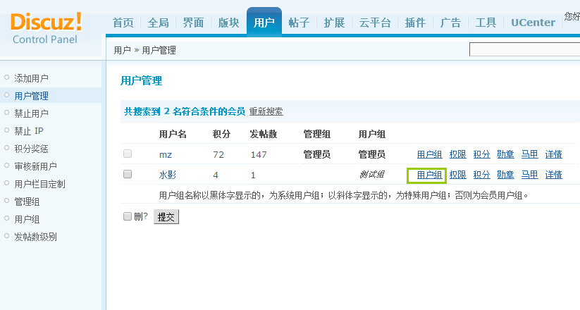This screenshot has width=580, height=310.
Task: Open 管理组 in the sidebar
Action: [27, 201]
